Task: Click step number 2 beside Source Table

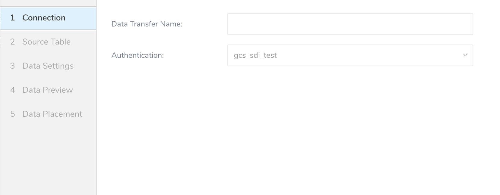Action: (x=12, y=42)
